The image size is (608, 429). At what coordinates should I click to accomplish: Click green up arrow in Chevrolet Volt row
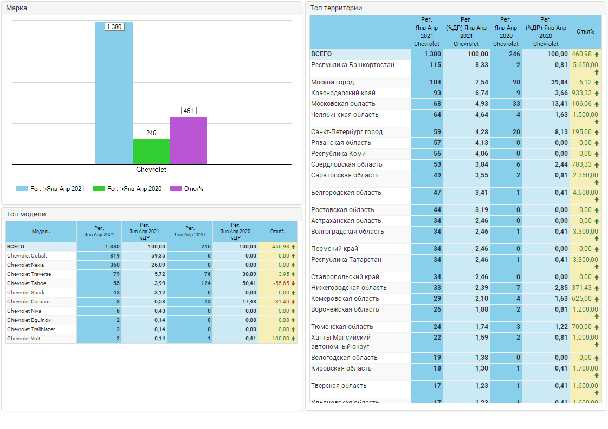pos(293,339)
